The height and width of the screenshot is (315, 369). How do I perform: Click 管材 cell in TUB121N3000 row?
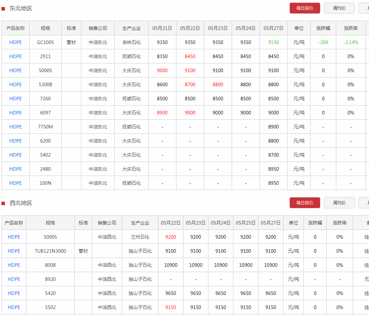click(83, 251)
